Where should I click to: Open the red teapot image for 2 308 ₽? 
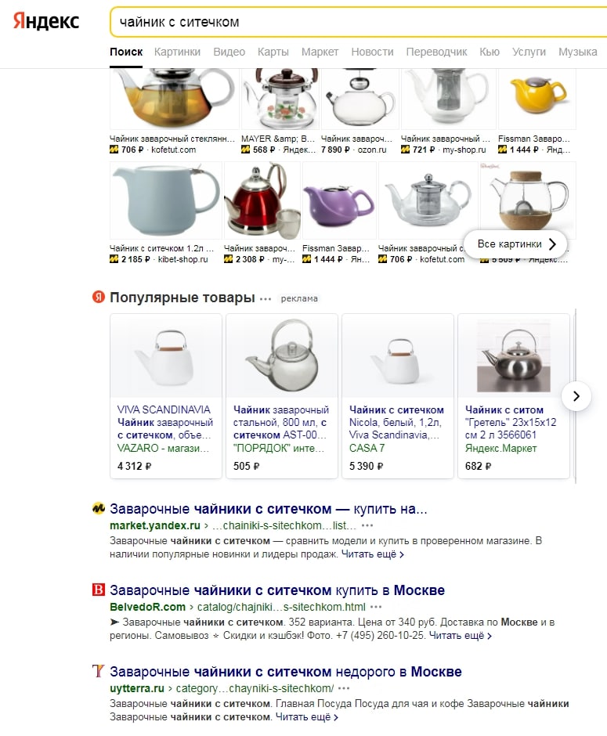(x=262, y=200)
